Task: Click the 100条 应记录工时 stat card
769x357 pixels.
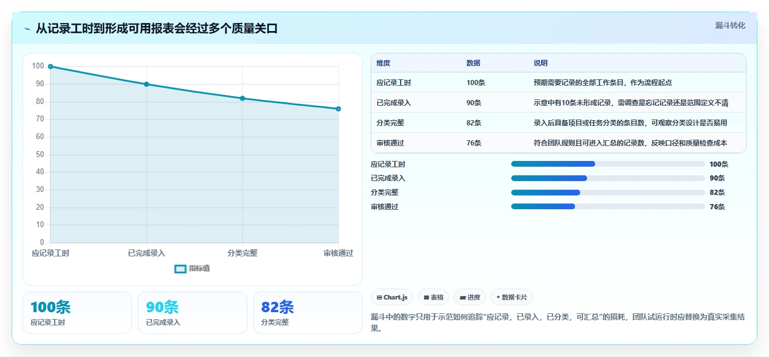Action: coord(77,313)
